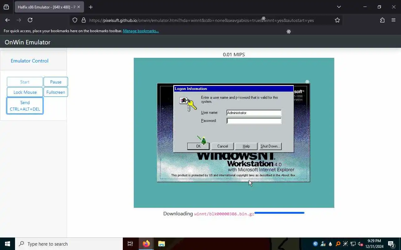
Task: Focus the Password field
Action: tap(254, 121)
